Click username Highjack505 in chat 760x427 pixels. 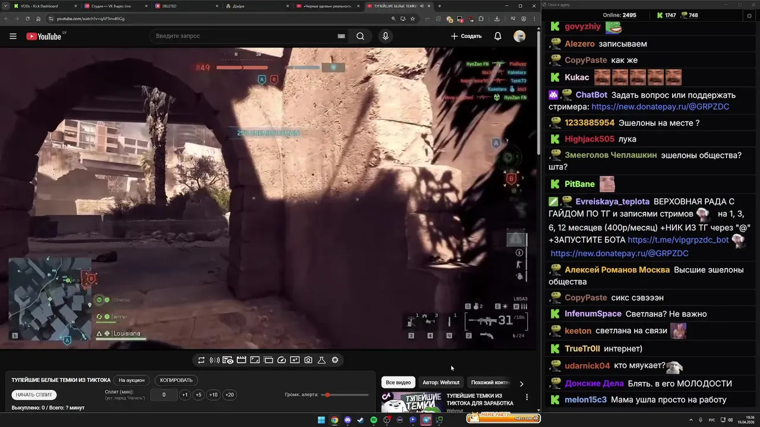(x=590, y=139)
